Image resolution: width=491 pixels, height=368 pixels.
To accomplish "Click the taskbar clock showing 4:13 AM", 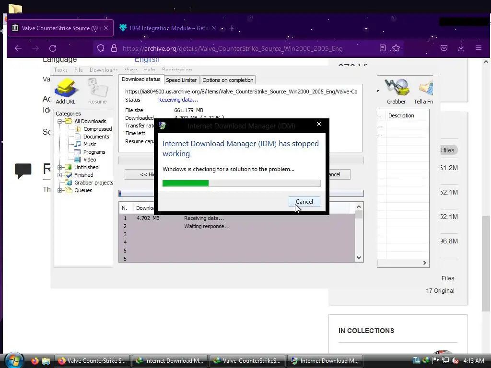I will point(474,360).
